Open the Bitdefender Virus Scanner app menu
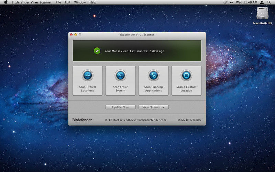The height and width of the screenshot is (172, 275). click(32, 2)
